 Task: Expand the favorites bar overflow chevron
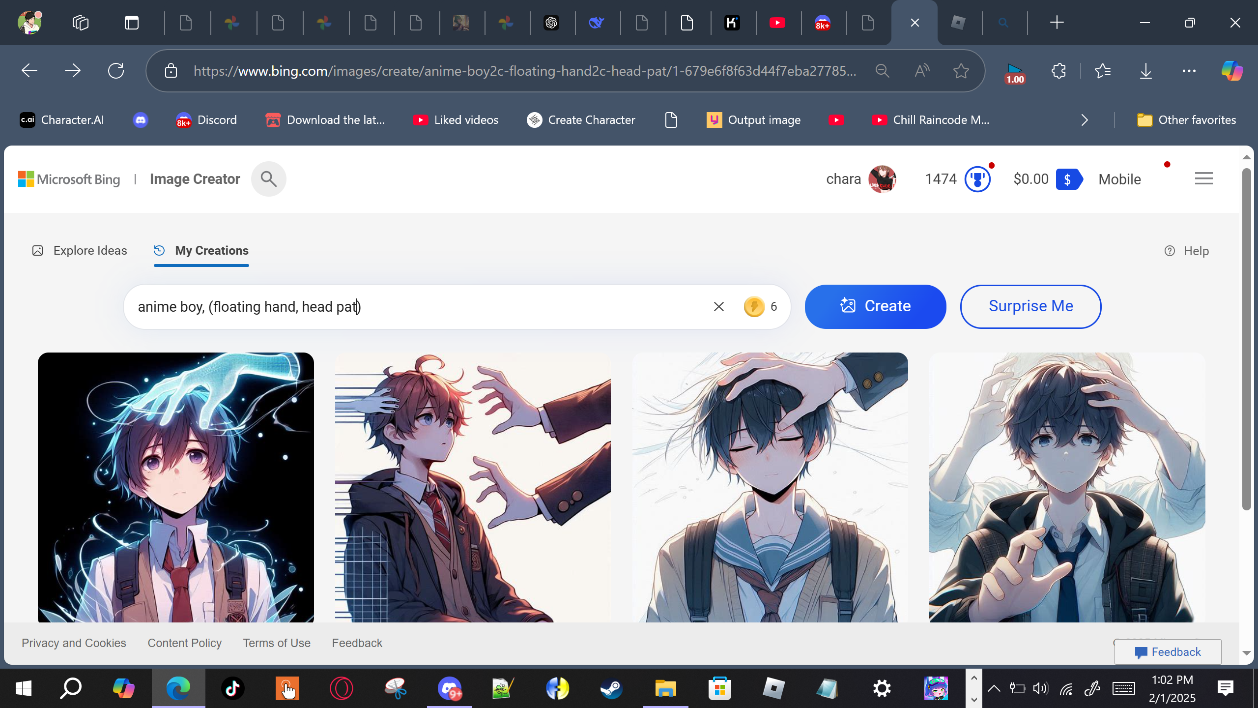[x=1085, y=120]
